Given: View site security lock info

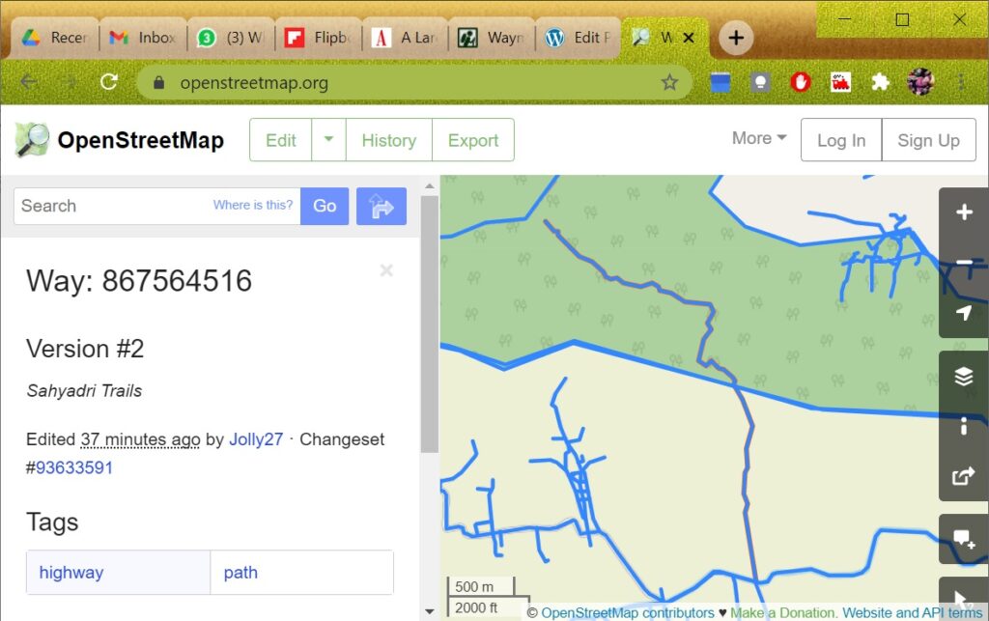Looking at the screenshot, I should click(x=159, y=83).
